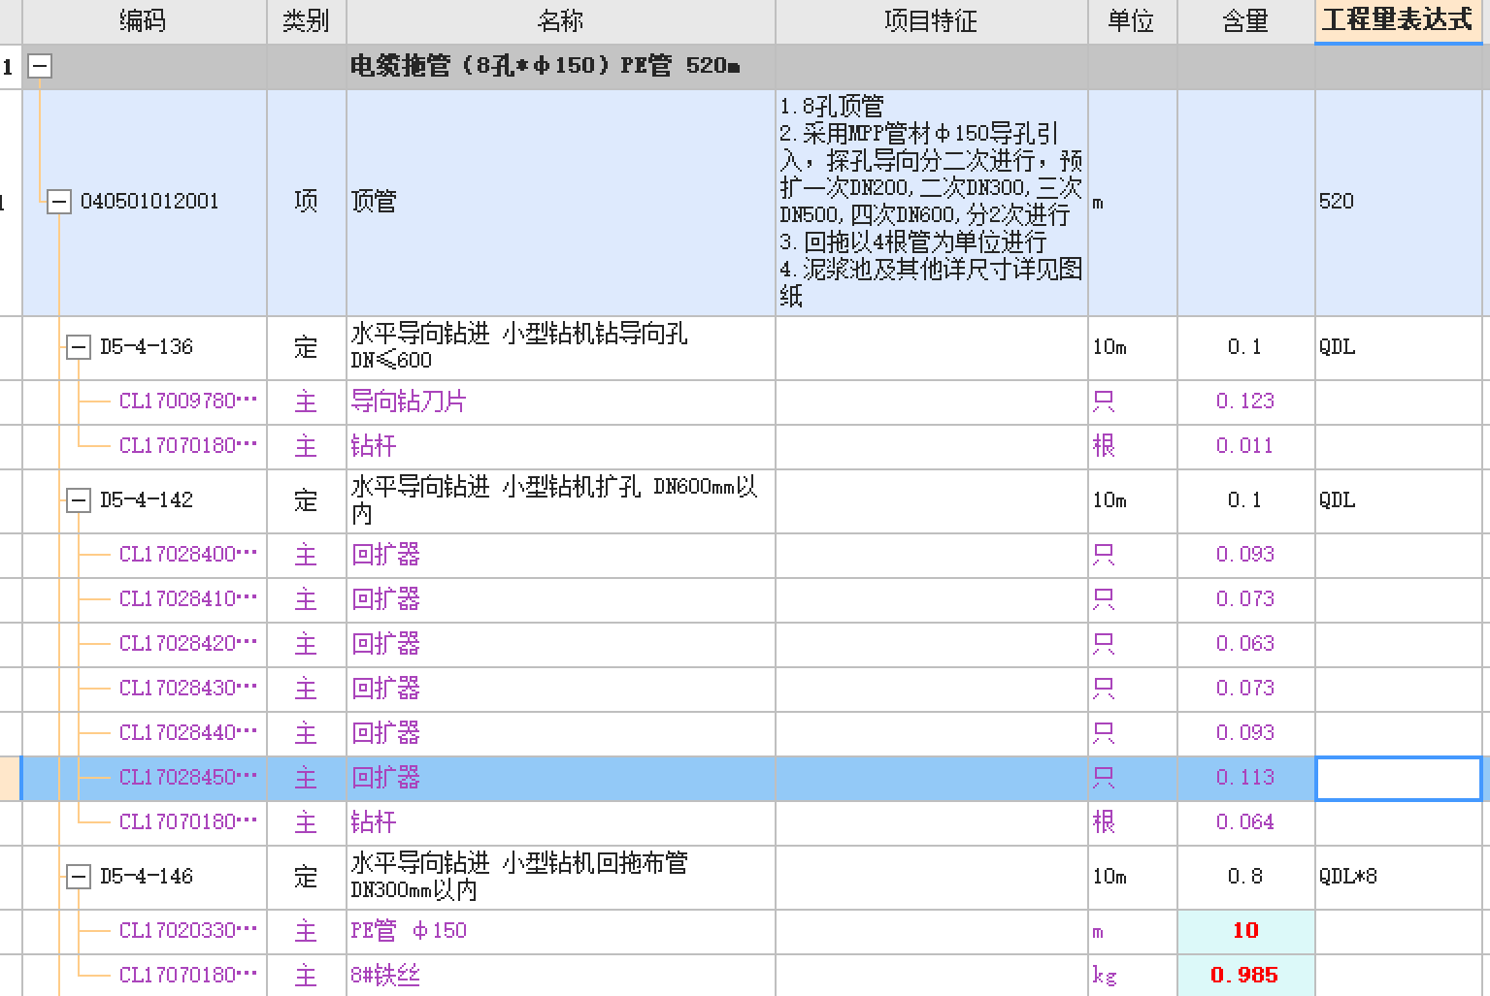Select the code 040501012001 cell

[x=149, y=202]
